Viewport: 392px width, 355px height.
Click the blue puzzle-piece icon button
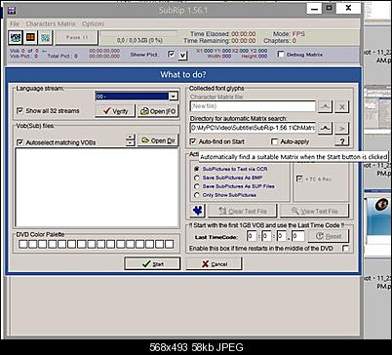(197, 211)
